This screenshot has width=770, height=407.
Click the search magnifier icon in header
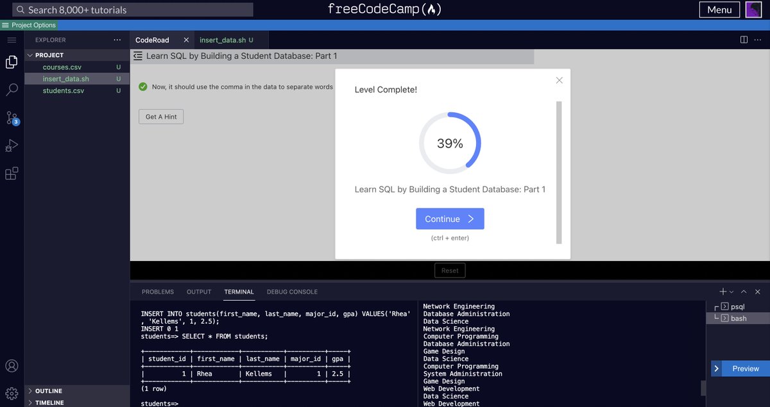[x=21, y=10]
